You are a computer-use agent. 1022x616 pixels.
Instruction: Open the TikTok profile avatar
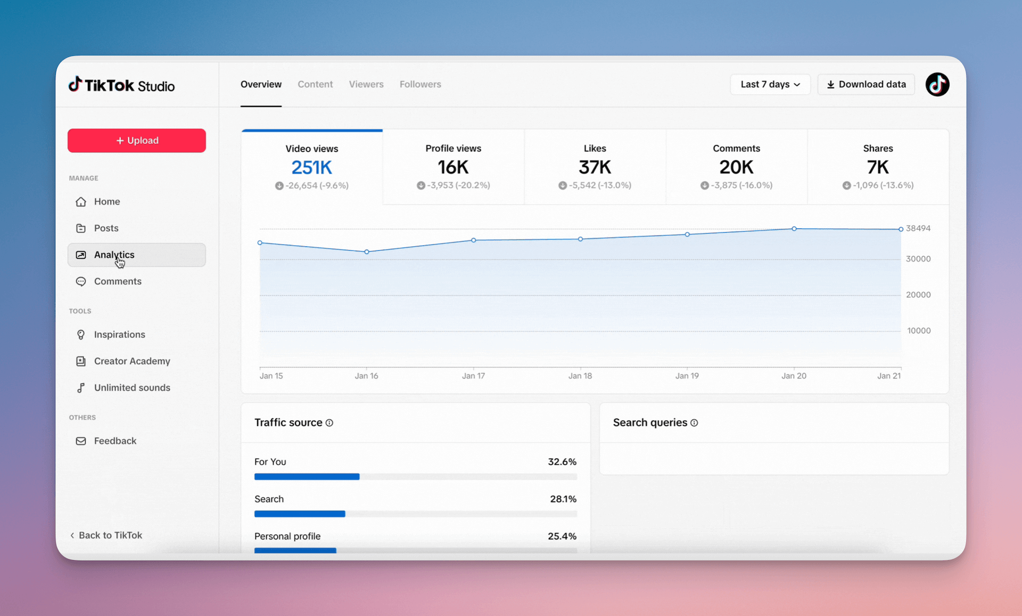[937, 85]
